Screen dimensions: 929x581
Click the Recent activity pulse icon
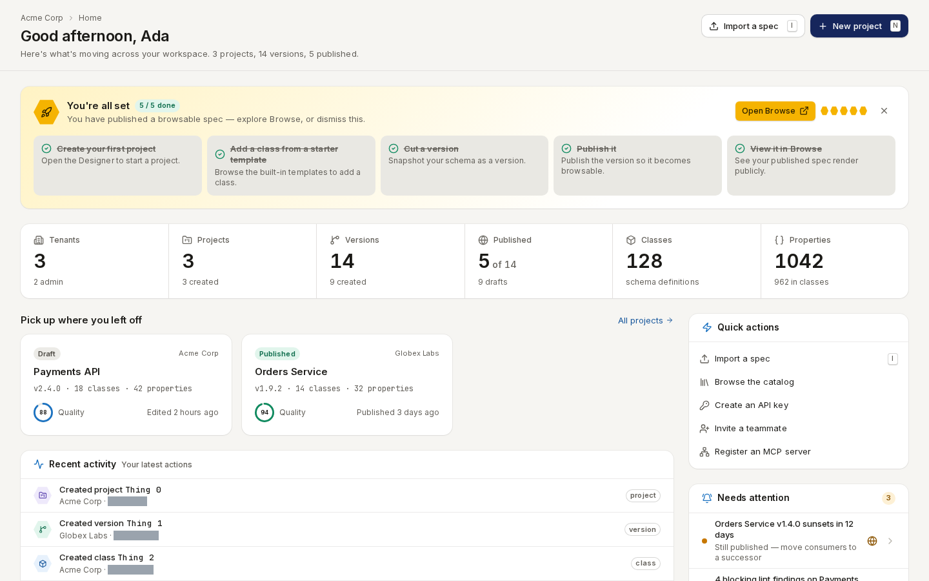tap(39, 464)
